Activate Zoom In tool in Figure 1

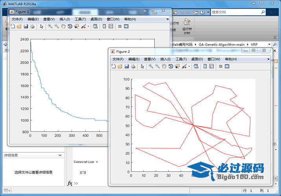(x=50, y=26)
